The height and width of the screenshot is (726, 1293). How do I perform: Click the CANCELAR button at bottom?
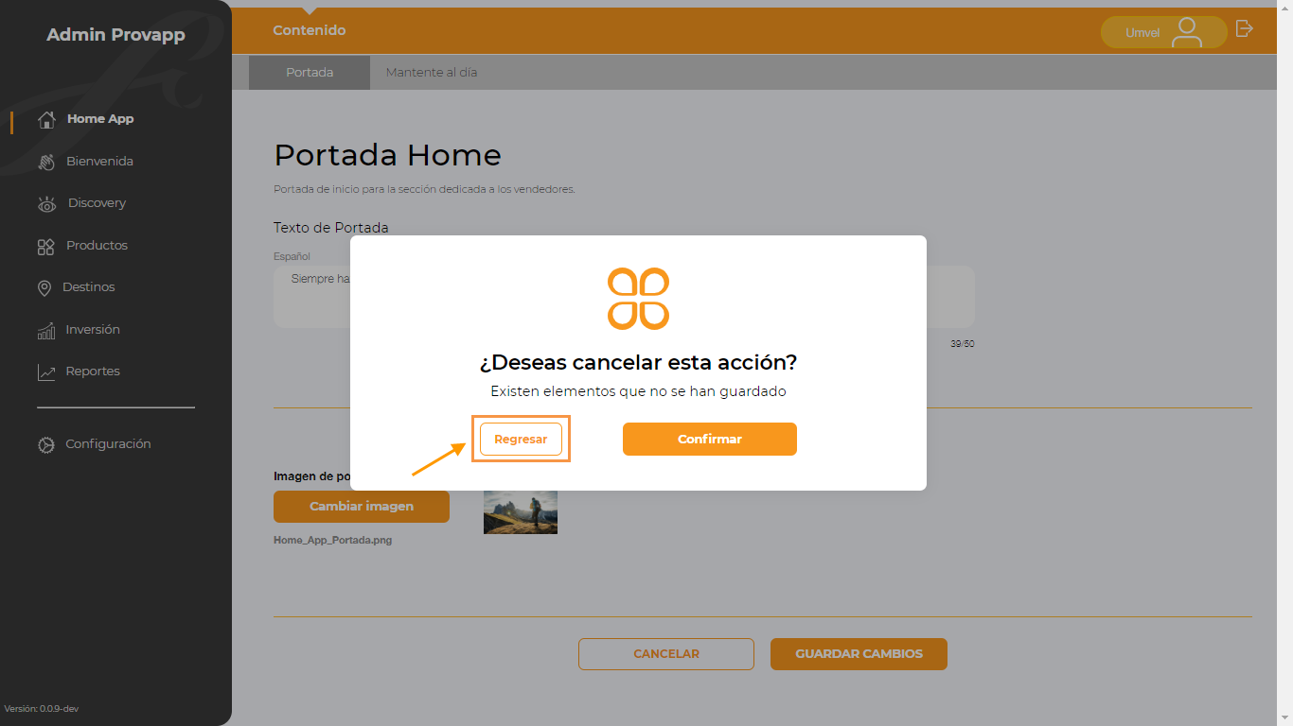[666, 654]
